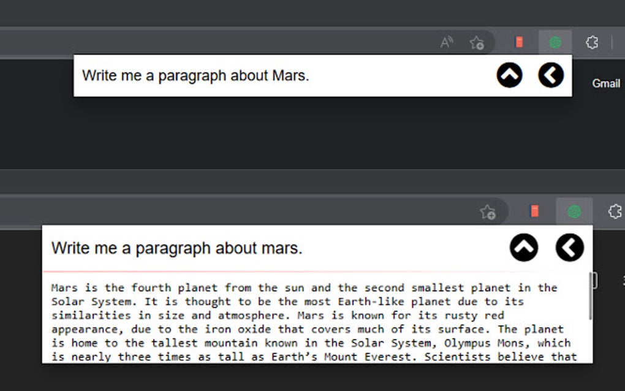Click the red extension icon in the lower toolbar
The width and height of the screenshot is (625, 391).
(534, 211)
